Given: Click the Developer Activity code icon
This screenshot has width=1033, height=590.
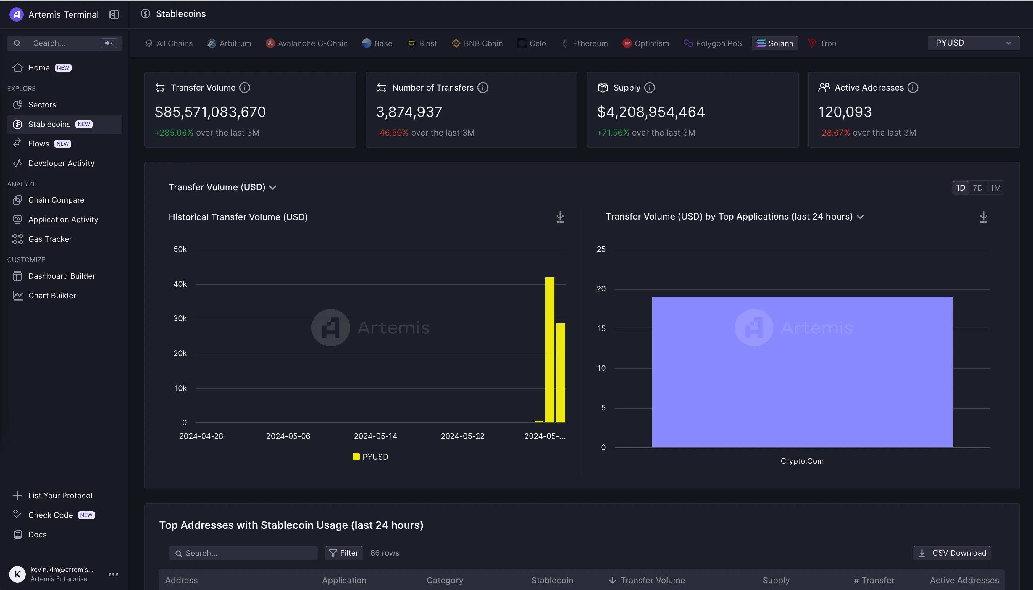Looking at the screenshot, I should 17,163.
